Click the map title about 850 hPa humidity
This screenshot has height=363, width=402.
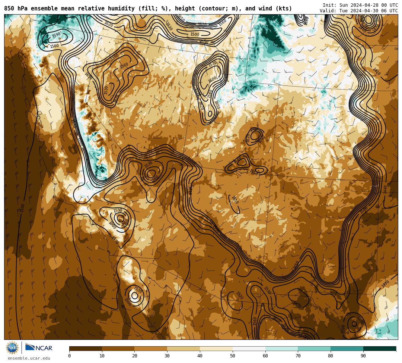(148, 9)
